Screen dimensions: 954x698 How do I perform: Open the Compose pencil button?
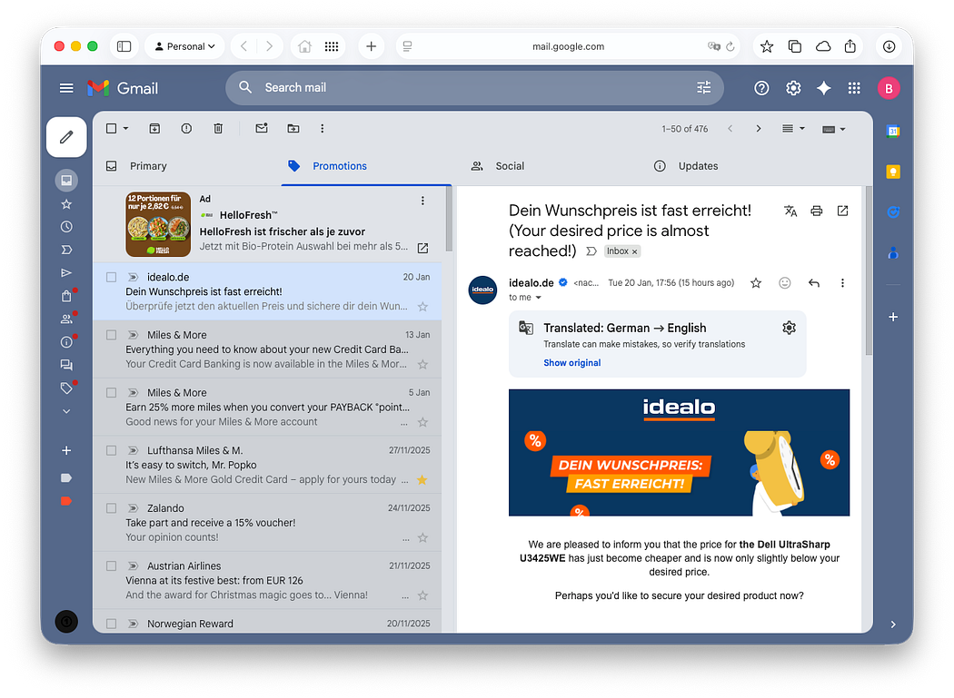click(x=65, y=136)
